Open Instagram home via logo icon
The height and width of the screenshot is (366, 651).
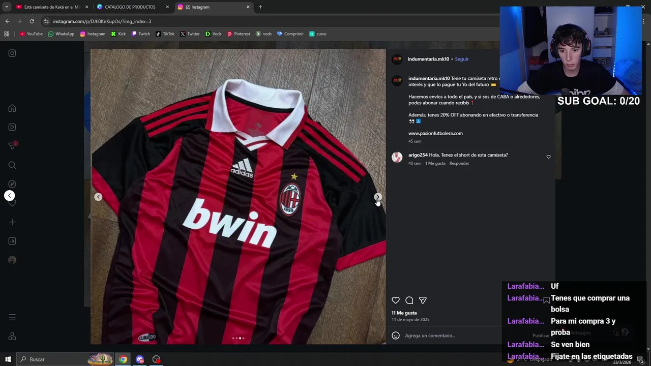12,53
